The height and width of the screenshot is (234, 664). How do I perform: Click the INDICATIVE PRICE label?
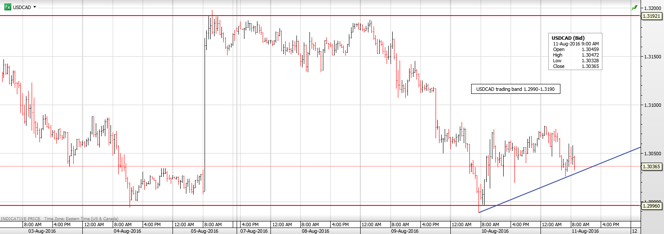tap(20, 218)
